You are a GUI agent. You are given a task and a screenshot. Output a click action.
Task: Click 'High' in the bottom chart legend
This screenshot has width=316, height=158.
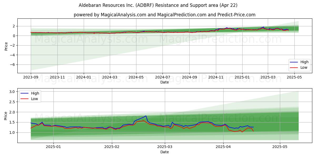click(35, 93)
